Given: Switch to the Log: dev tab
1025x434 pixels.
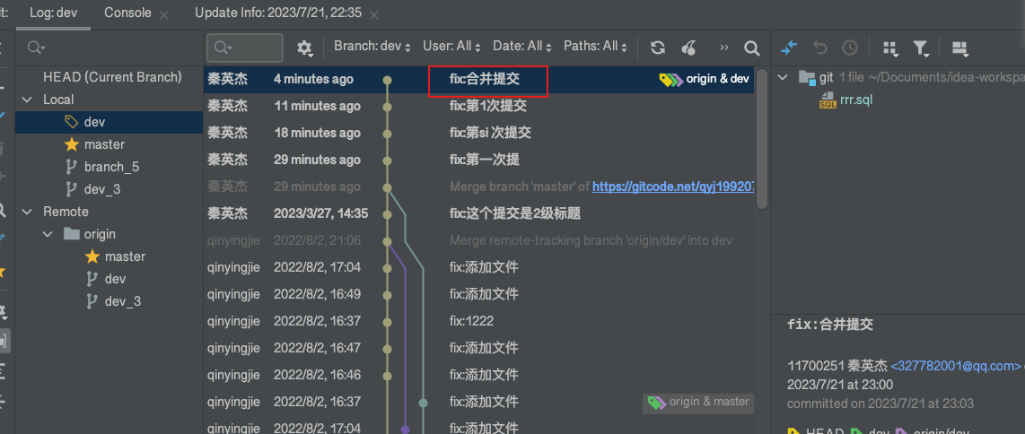Looking at the screenshot, I should tap(54, 13).
